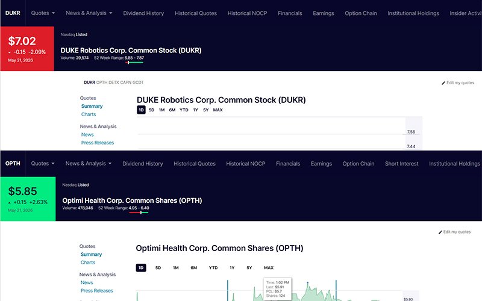Image resolution: width=482 pixels, height=301 pixels.
Task: Select DUKR in the quotes ticker list
Action: click(89, 82)
